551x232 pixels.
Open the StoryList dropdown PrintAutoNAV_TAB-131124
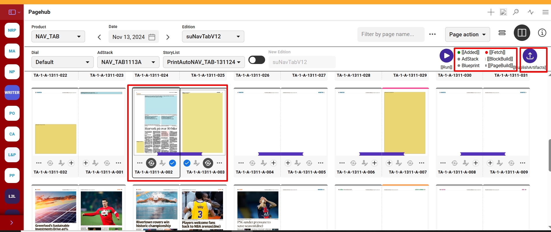[x=204, y=62]
